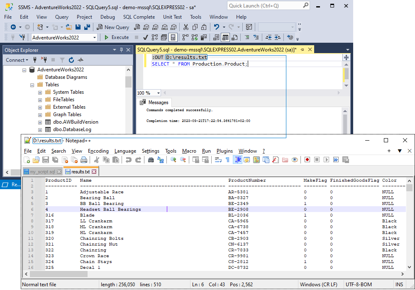Open the Connect dropdown in Object Explorer

point(17,60)
